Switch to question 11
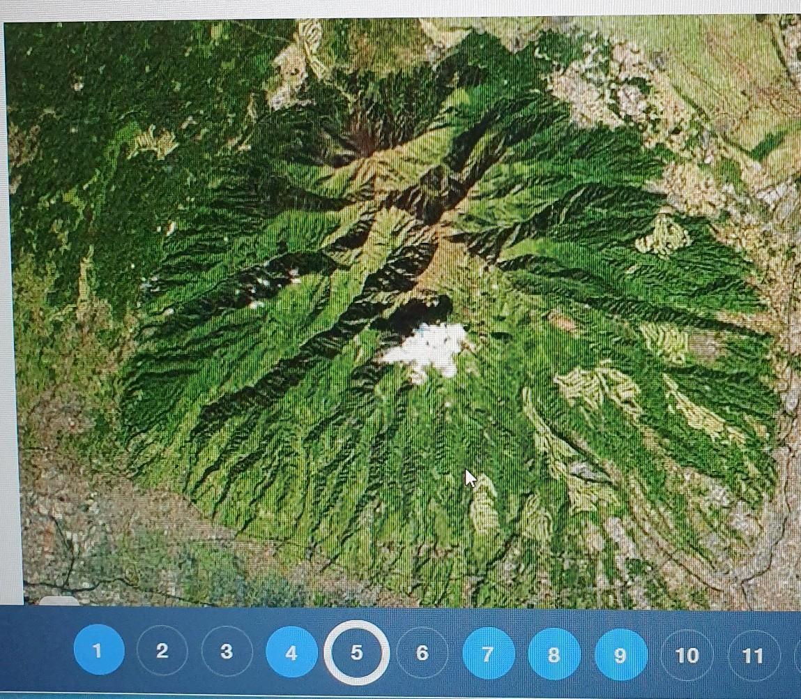This screenshot has height=699, width=801. click(753, 656)
